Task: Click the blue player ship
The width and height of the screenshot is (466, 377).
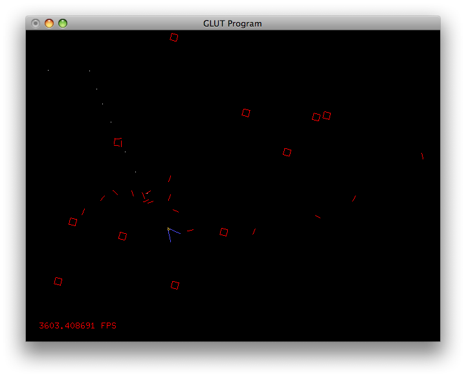Action: (x=173, y=234)
